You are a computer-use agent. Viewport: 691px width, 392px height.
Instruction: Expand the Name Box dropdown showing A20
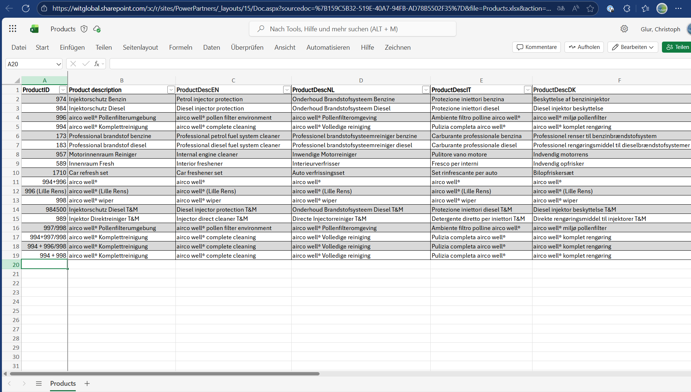58,64
